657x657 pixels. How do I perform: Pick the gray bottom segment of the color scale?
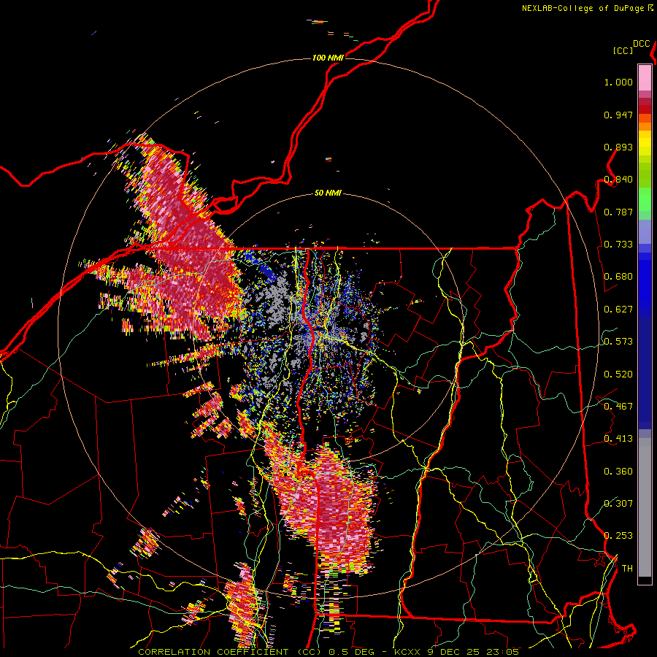point(645,507)
